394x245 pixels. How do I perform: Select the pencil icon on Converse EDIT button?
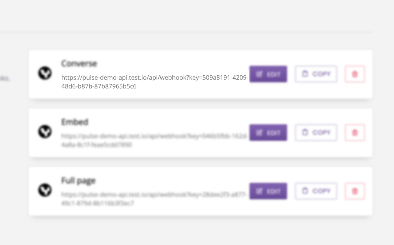click(x=259, y=74)
